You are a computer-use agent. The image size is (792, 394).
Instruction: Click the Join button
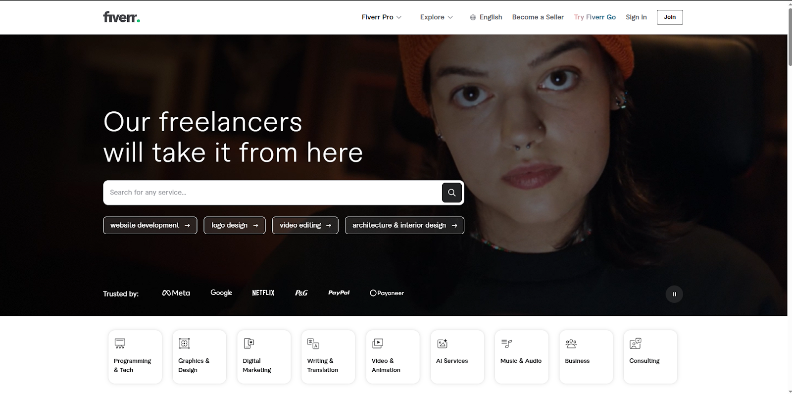[670, 17]
